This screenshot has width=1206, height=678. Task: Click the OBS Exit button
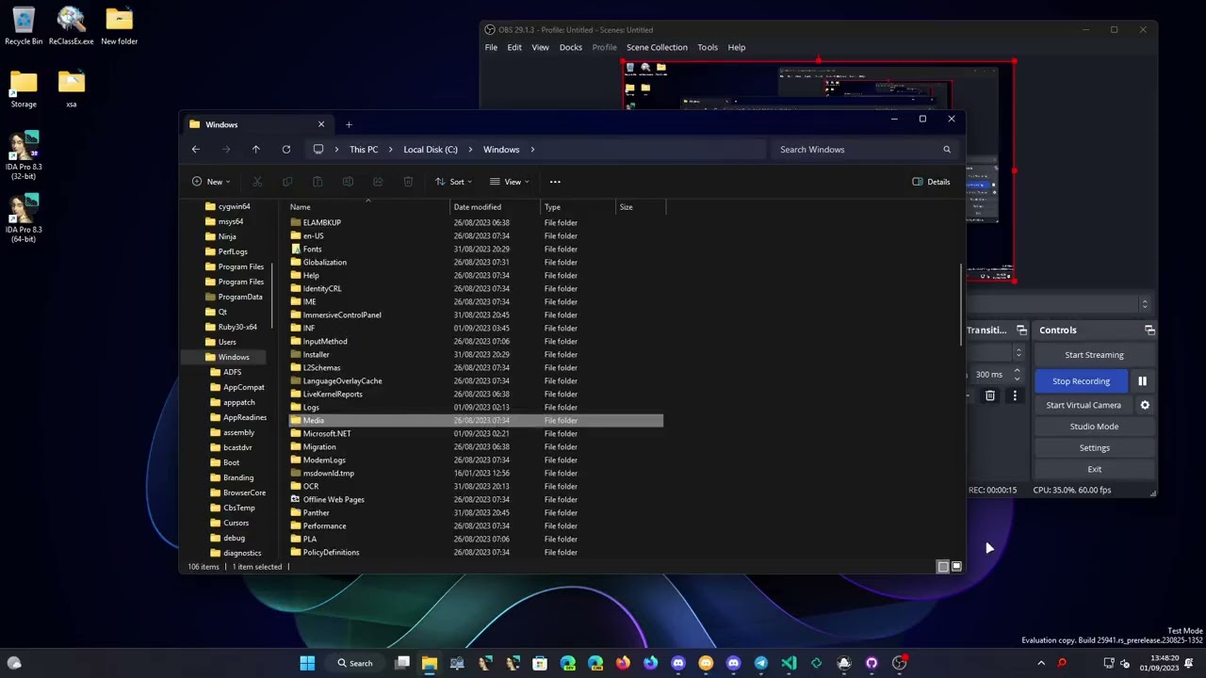click(1094, 469)
